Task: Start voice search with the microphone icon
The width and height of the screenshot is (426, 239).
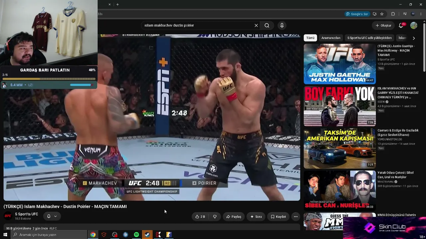Action: pos(282,26)
